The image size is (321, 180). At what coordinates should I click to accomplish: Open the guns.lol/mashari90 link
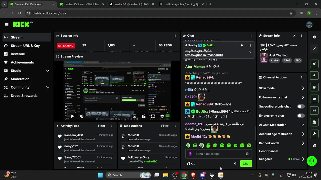tap(204, 55)
